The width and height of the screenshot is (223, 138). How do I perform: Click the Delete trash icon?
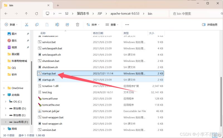tap(77, 25)
